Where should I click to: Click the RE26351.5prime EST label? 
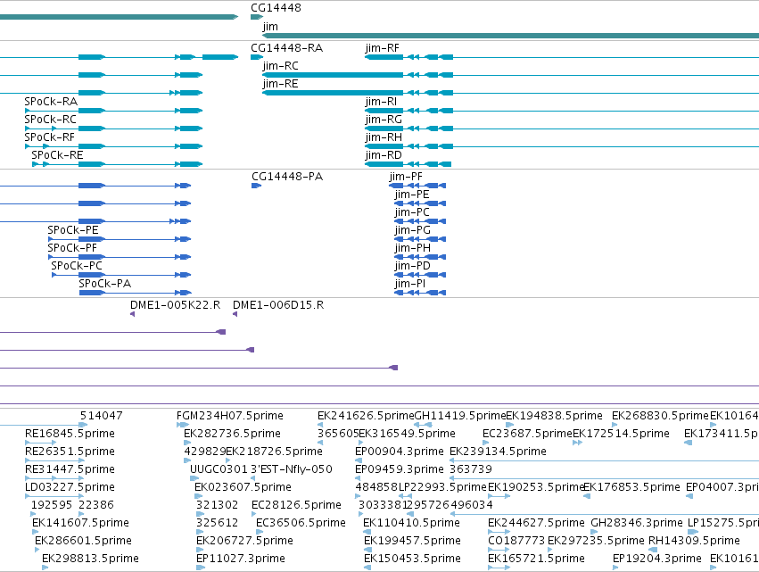tap(70, 452)
